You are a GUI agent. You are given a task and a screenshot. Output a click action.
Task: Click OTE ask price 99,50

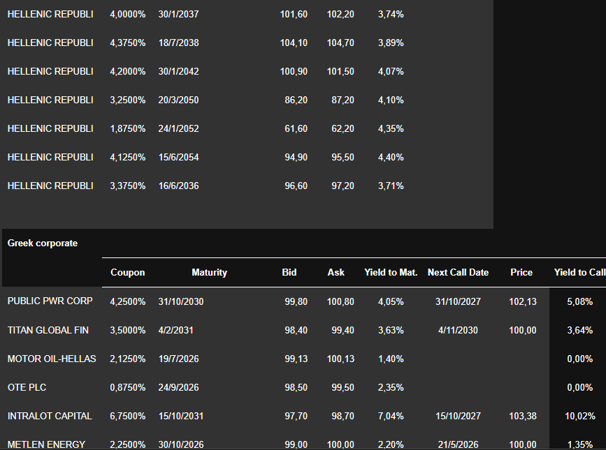click(x=342, y=387)
